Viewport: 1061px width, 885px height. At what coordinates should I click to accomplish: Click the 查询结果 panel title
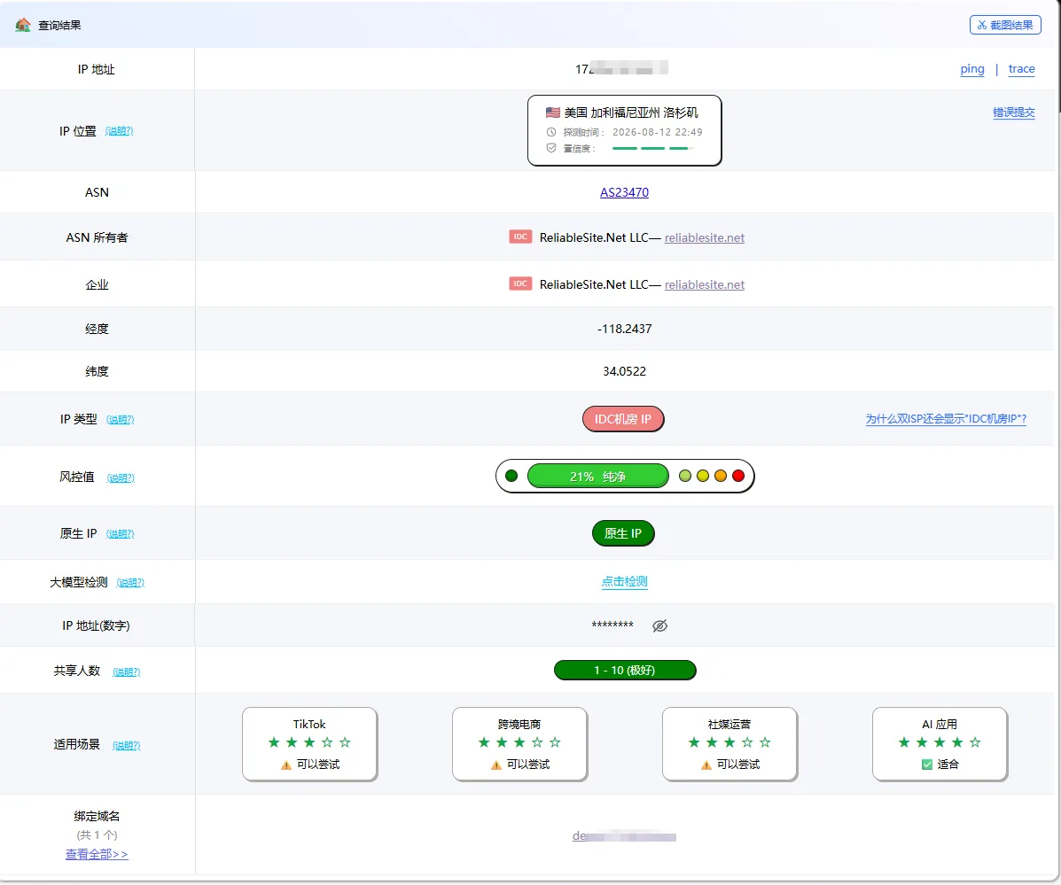59,25
